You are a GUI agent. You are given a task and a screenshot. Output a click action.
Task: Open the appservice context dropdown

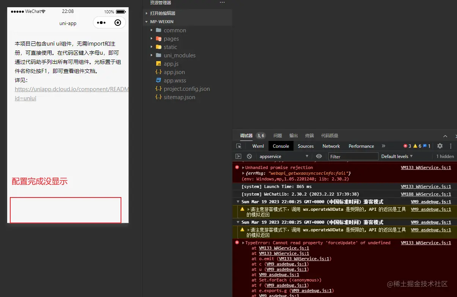(x=284, y=156)
